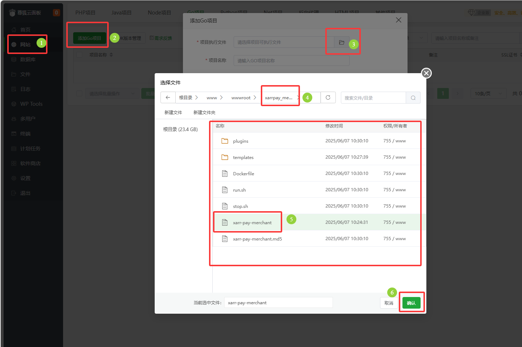Refresh the file list with reload icon

coord(328,98)
